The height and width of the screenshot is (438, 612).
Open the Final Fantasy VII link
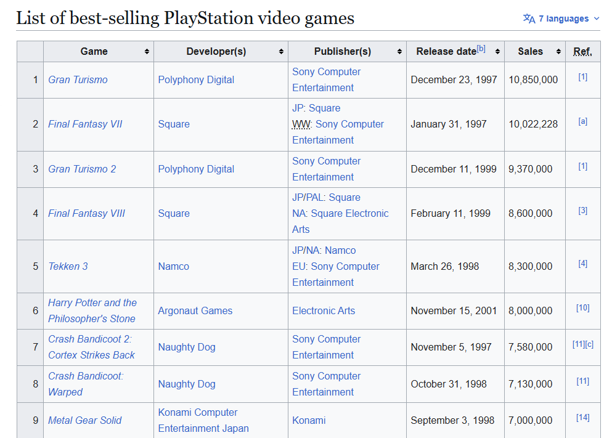85,124
